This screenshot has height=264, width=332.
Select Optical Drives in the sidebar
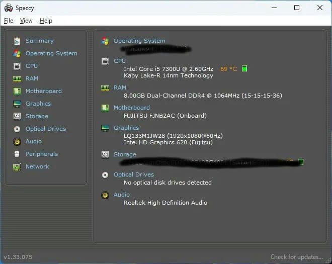pos(46,129)
